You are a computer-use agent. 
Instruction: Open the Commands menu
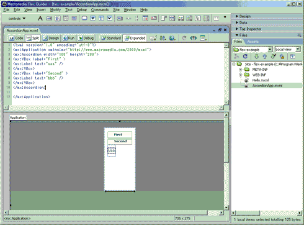(x=100, y=10)
